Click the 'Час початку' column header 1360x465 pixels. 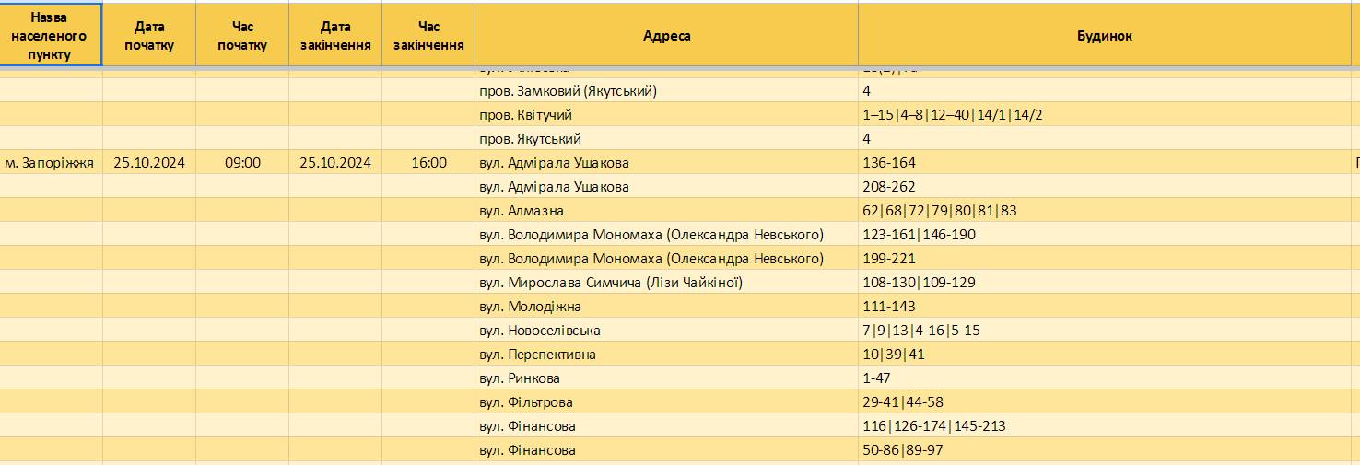pyautogui.click(x=242, y=35)
